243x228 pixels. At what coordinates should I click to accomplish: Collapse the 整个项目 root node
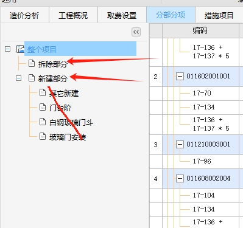click(x=7, y=49)
